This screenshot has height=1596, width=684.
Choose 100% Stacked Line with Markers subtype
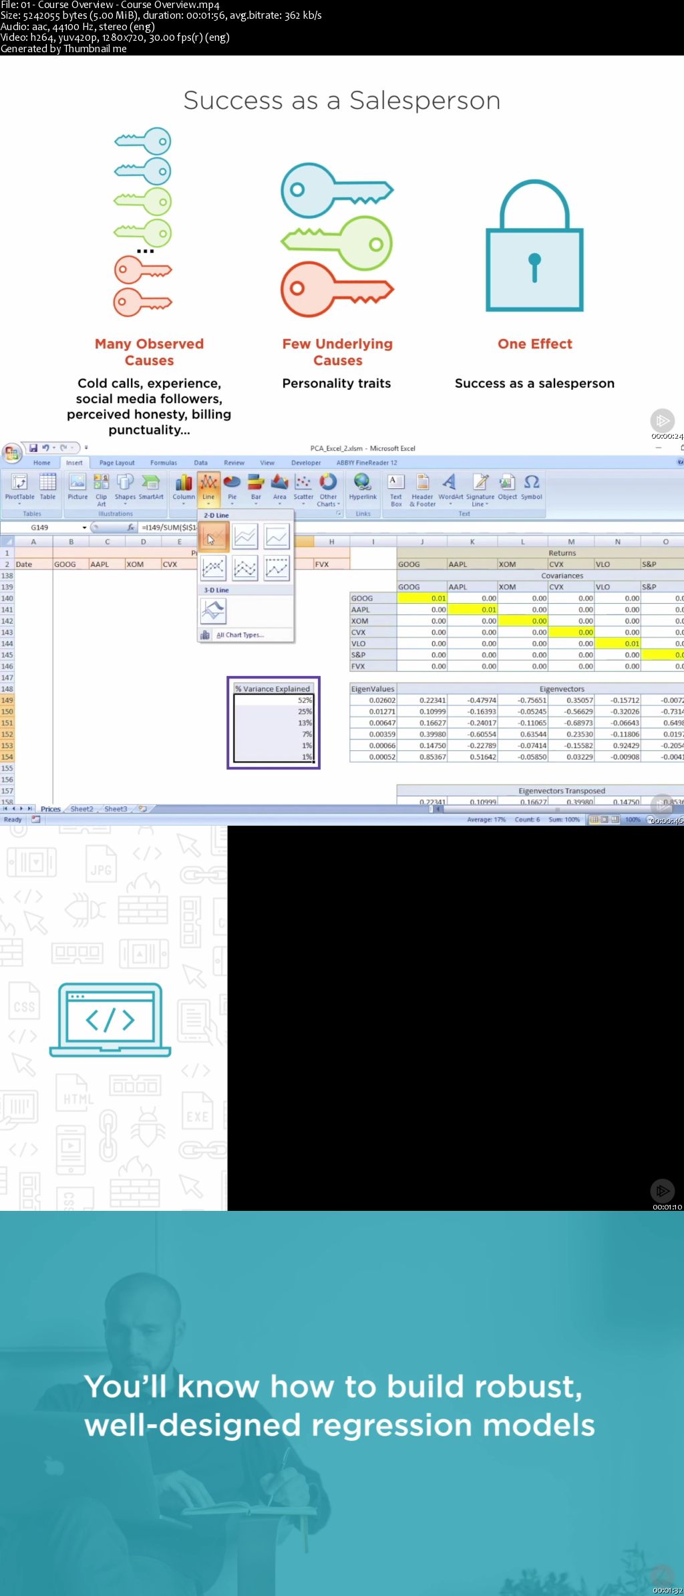pos(277,568)
